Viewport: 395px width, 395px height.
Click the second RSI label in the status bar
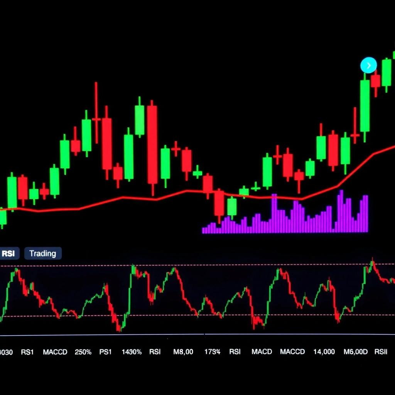point(235,352)
